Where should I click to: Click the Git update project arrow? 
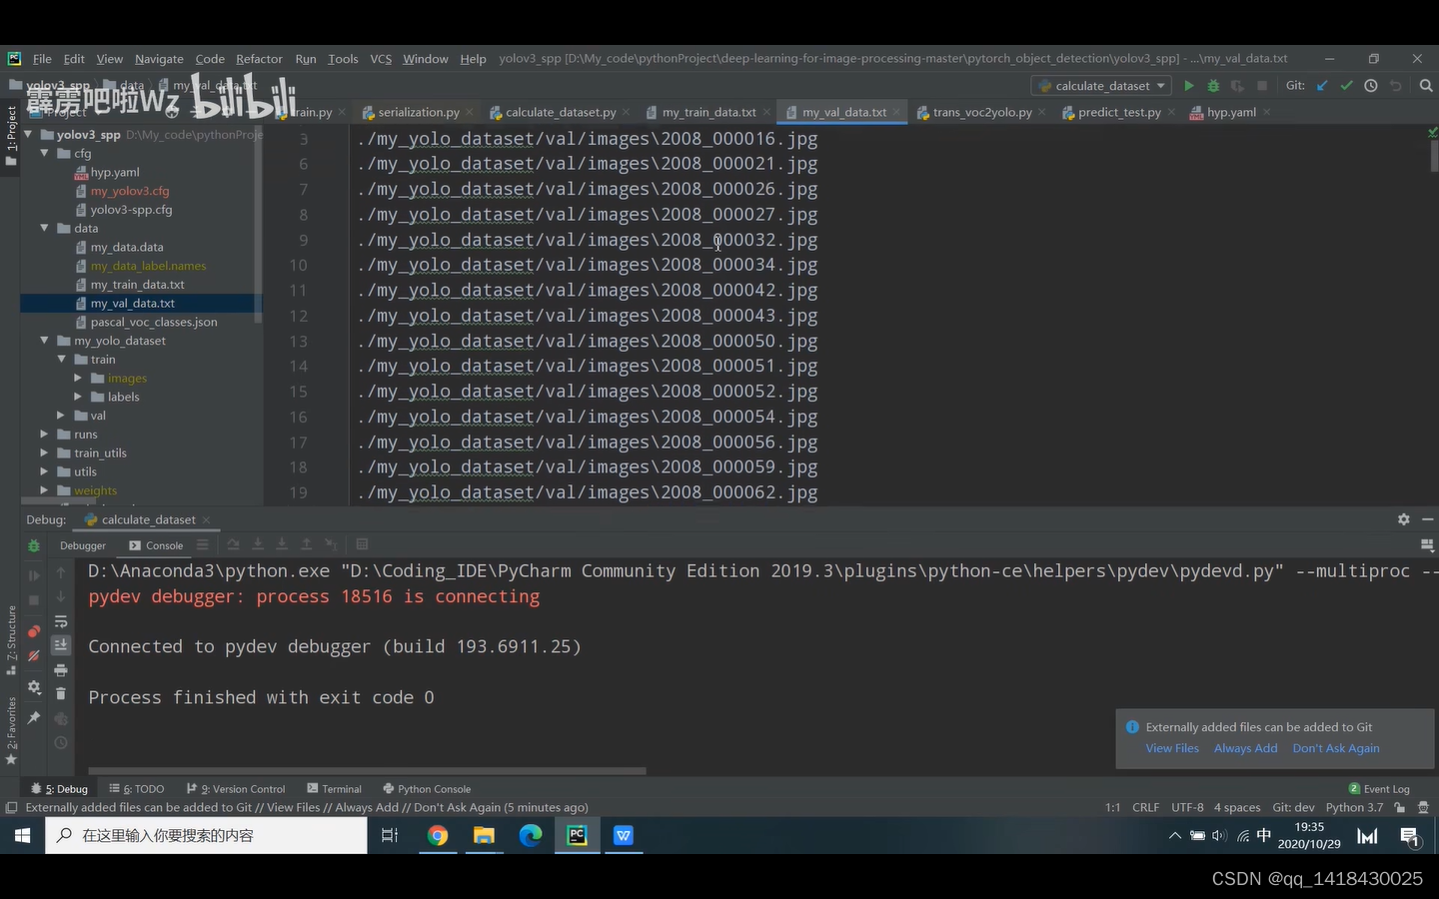[x=1322, y=86]
